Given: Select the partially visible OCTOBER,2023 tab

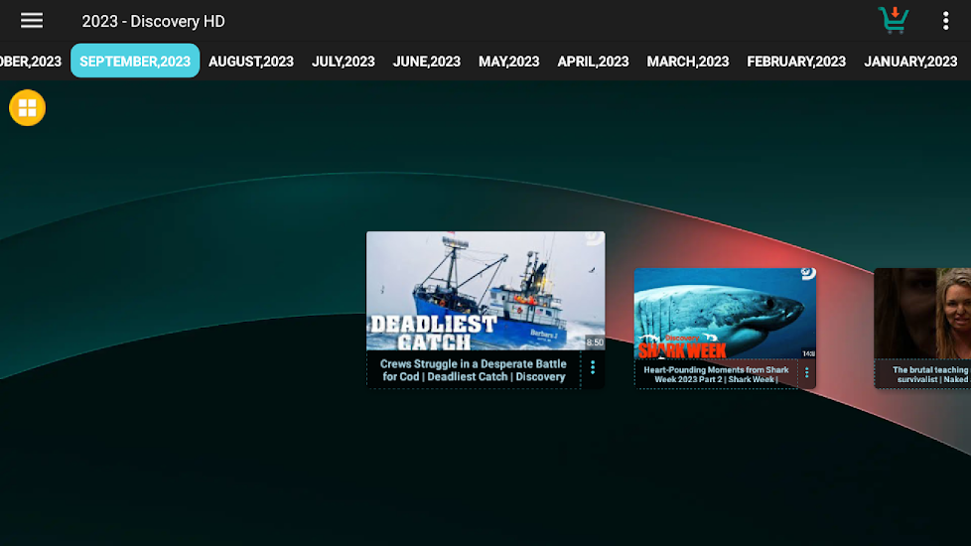Looking at the screenshot, I should coord(30,61).
